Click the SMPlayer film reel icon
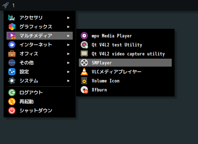The image size is (198, 144). click(84, 63)
